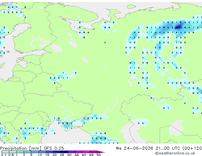This screenshot has height=156, width=202.
Task: Click the legend scale label '10'
Action: pos(40,155)
